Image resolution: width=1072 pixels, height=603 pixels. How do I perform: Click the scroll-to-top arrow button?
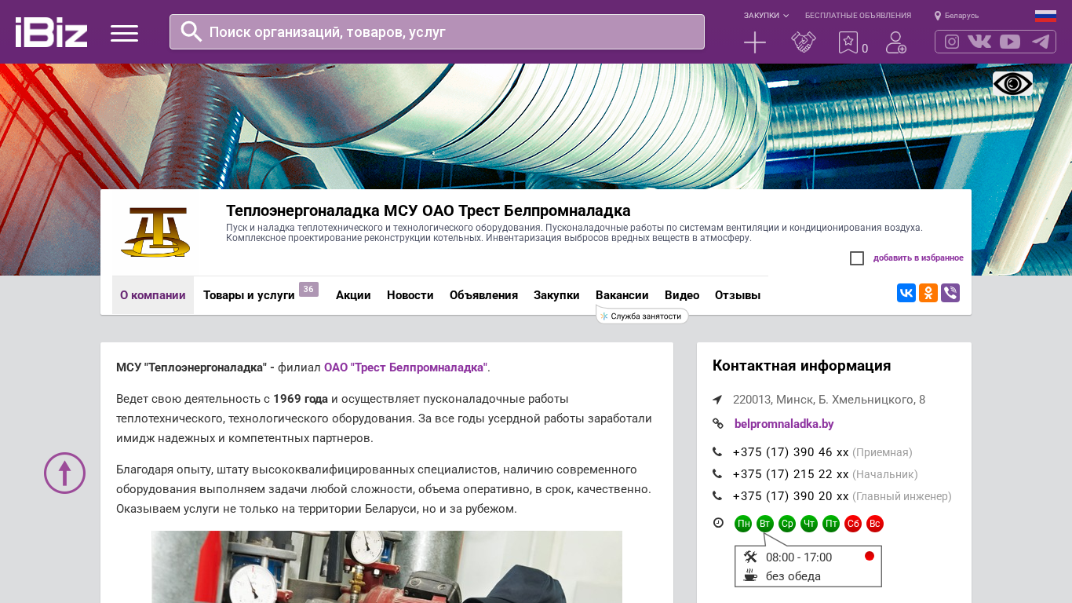[64, 473]
